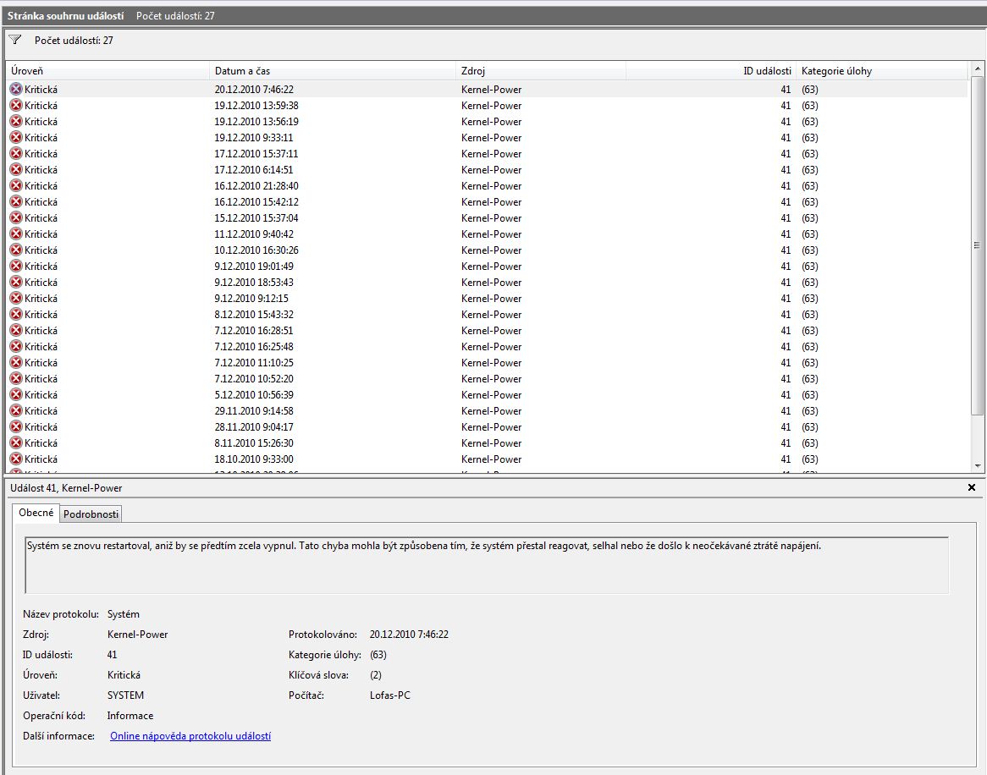The height and width of the screenshot is (775, 987).
Task: Click error icon of 5.12.2010 10:56:39 event
Action: click(15, 394)
